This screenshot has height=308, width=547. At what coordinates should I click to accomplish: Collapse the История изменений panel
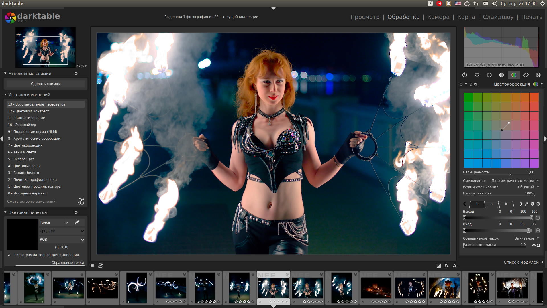(5, 95)
